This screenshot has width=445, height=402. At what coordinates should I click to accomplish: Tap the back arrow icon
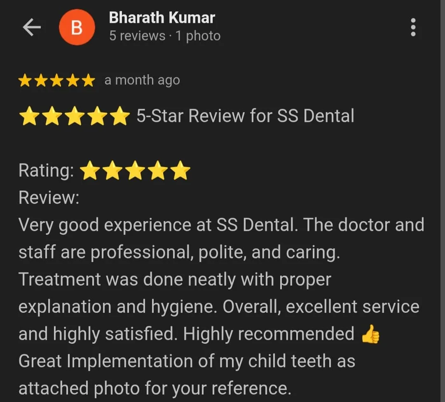coord(32,27)
